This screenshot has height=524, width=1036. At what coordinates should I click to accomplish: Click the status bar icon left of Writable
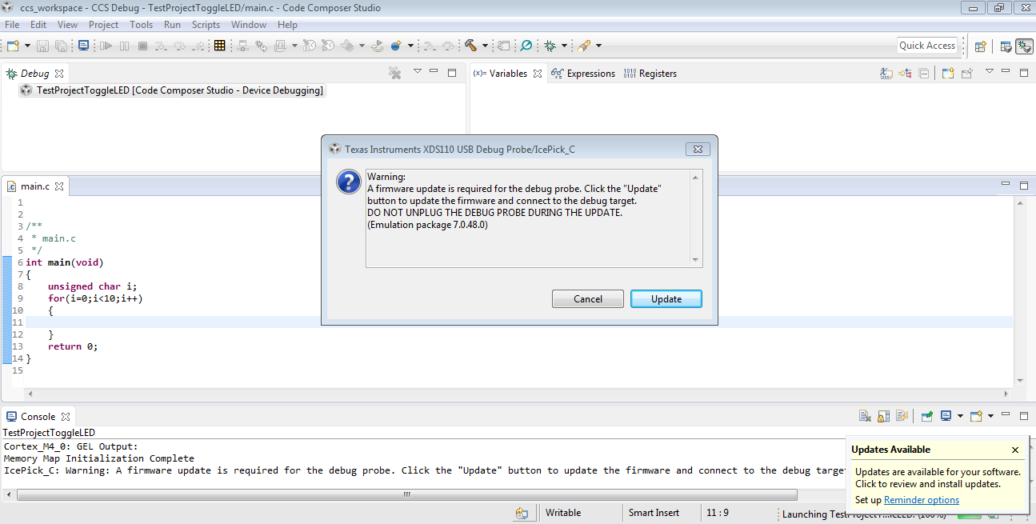pos(522,513)
